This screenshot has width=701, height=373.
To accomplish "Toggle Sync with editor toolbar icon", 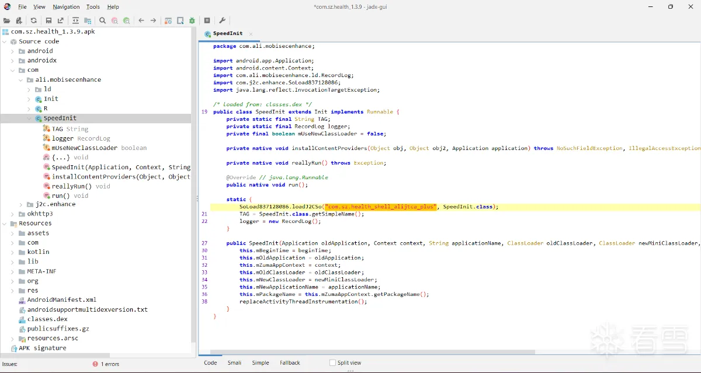I will (75, 20).
